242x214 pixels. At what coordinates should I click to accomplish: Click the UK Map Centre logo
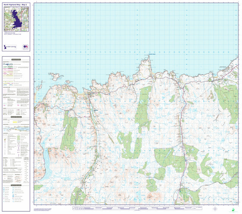point(10,47)
